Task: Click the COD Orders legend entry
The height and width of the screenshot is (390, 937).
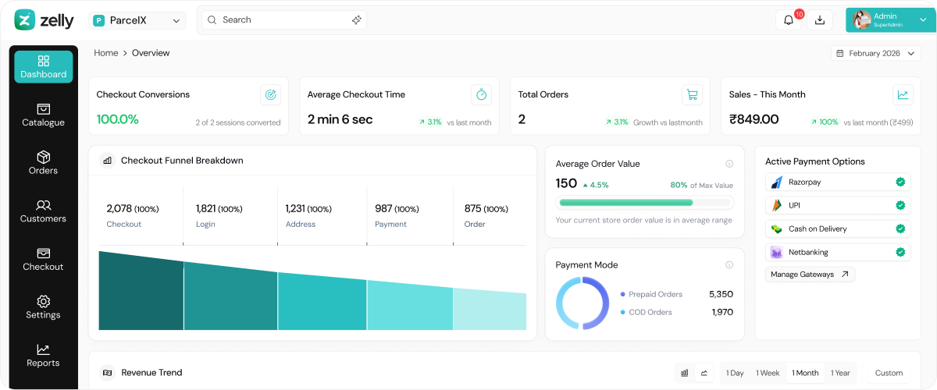Action: click(646, 312)
